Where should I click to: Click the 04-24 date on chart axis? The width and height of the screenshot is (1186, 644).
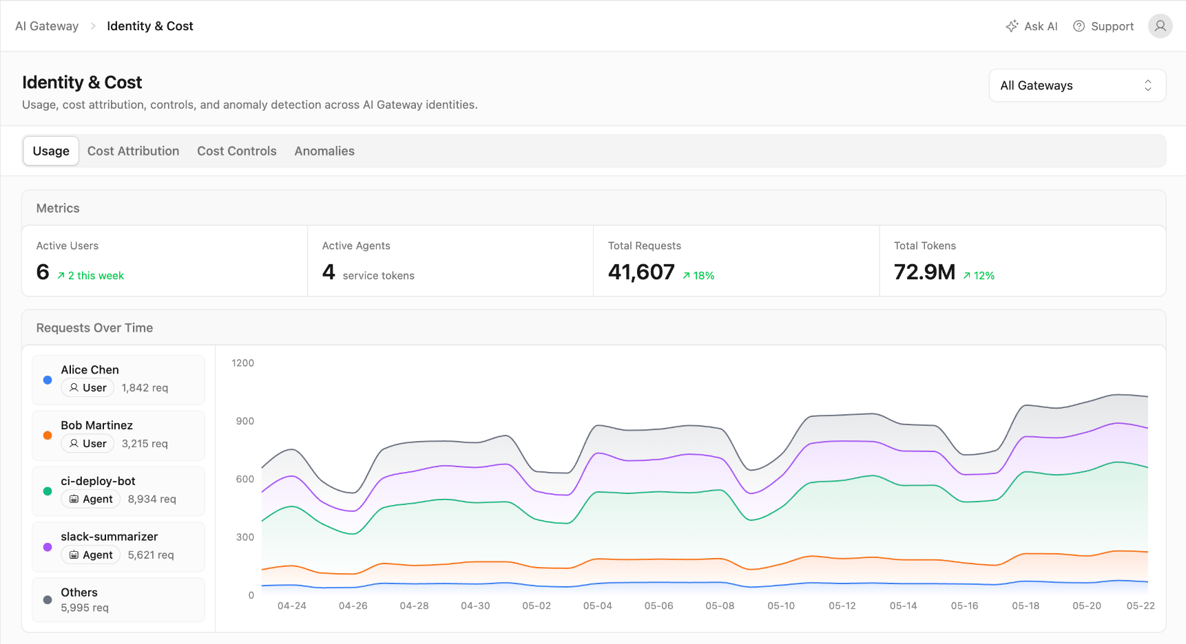[x=292, y=606]
